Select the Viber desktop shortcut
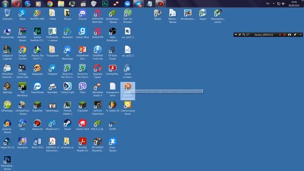The image size is (304, 171). (x=83, y=88)
